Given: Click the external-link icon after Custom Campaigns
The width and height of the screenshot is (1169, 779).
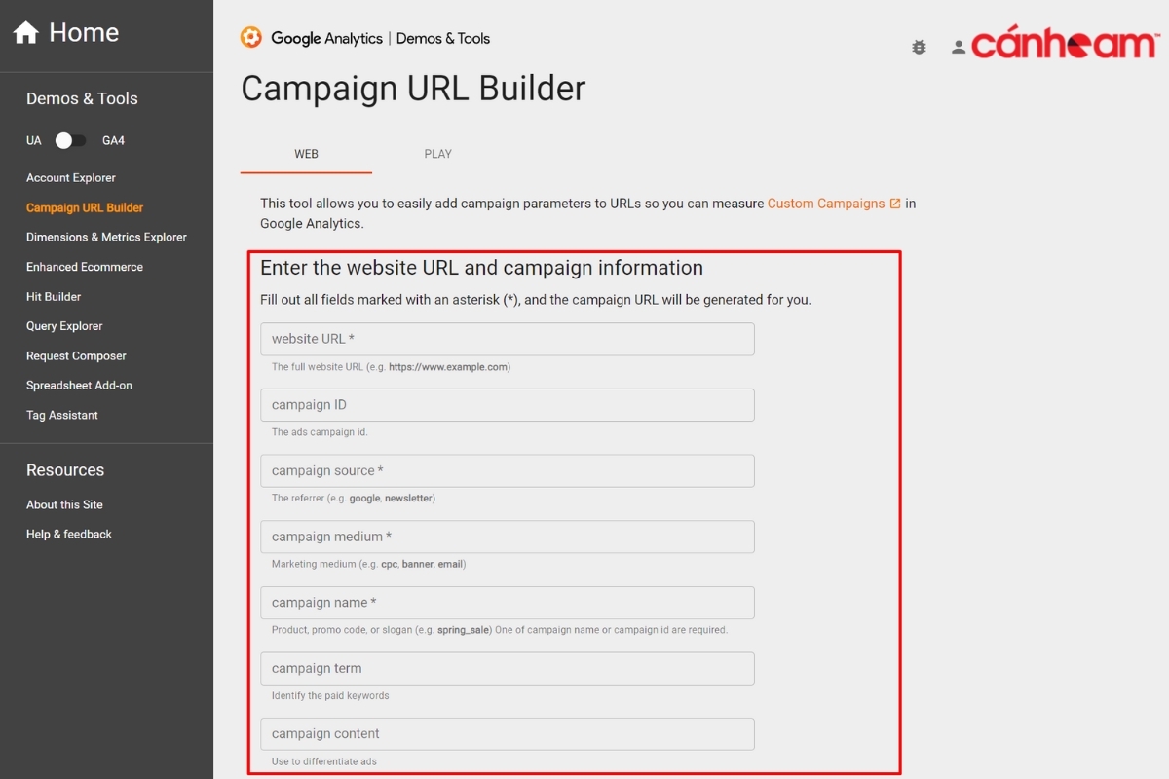Looking at the screenshot, I should coord(895,204).
